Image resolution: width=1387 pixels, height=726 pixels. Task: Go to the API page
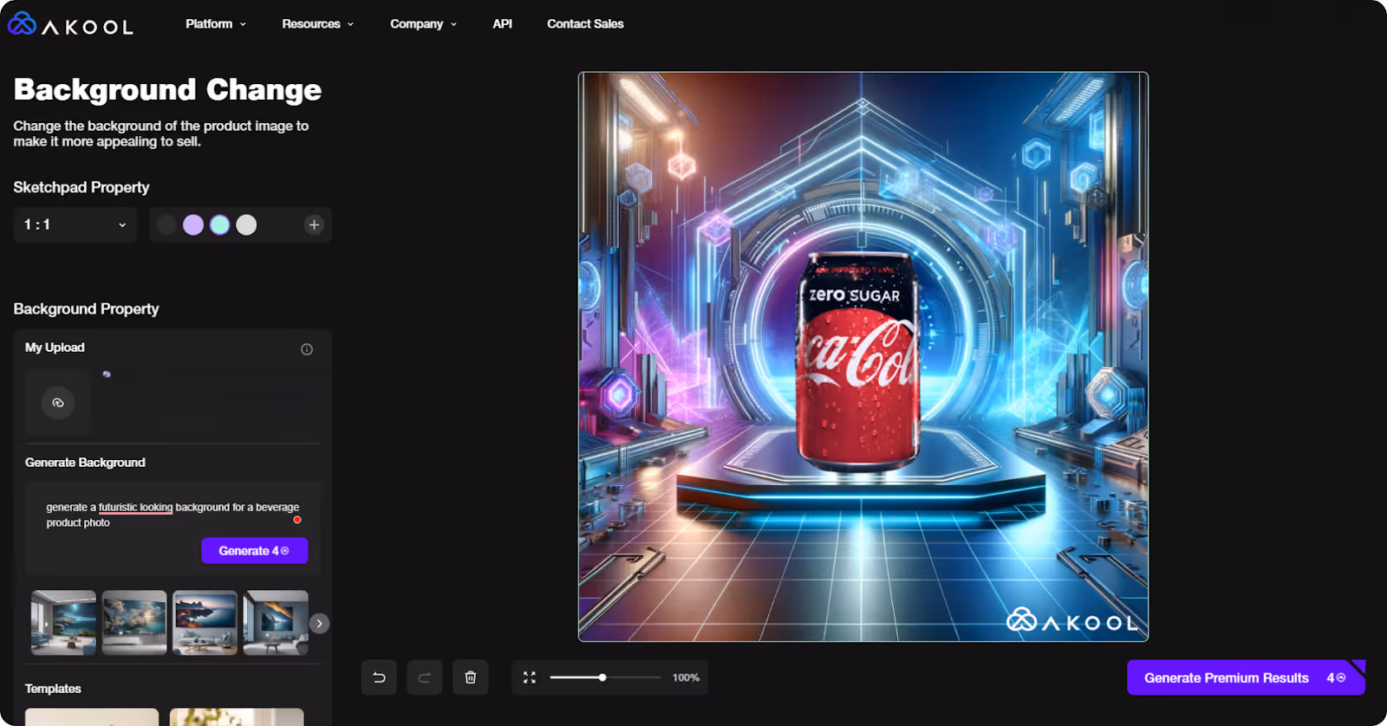(502, 24)
